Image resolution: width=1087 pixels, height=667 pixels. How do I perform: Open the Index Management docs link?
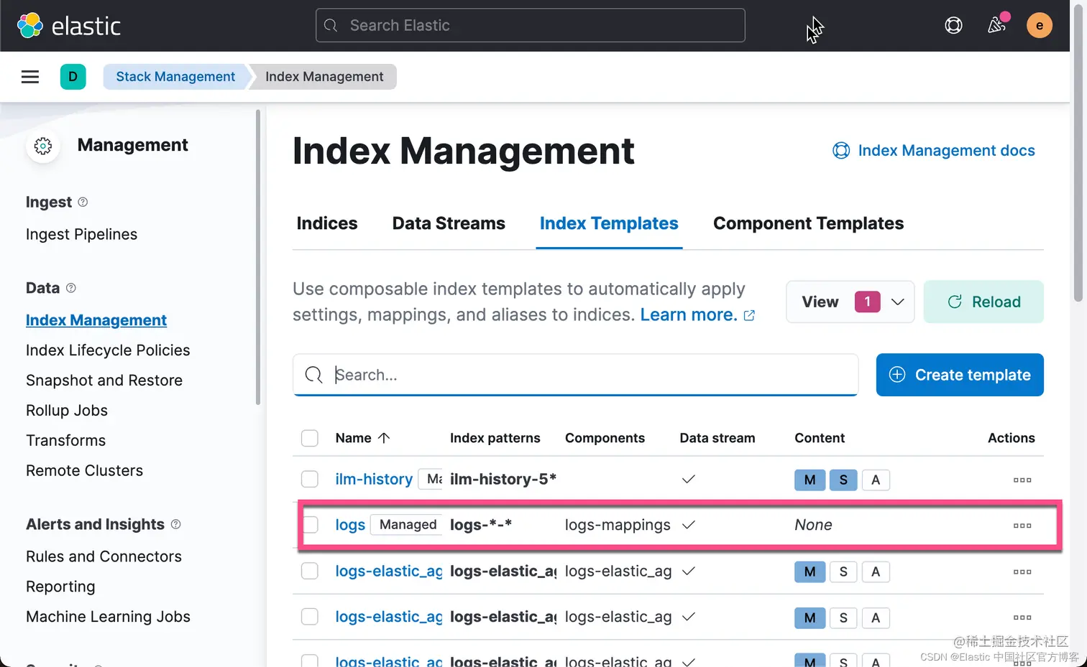click(946, 151)
